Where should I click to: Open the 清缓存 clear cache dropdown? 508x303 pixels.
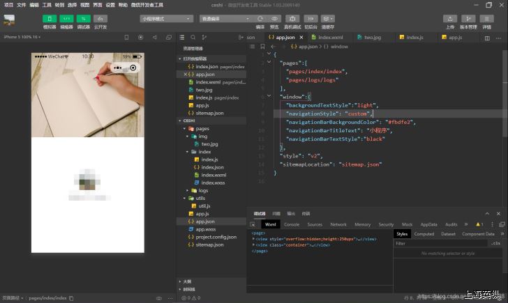[x=328, y=19]
